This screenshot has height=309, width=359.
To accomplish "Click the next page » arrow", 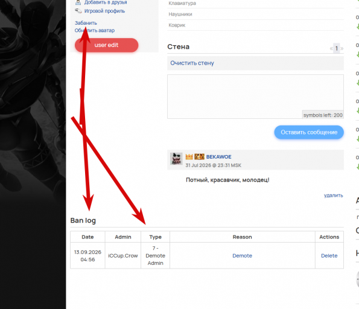I will pos(342,48).
